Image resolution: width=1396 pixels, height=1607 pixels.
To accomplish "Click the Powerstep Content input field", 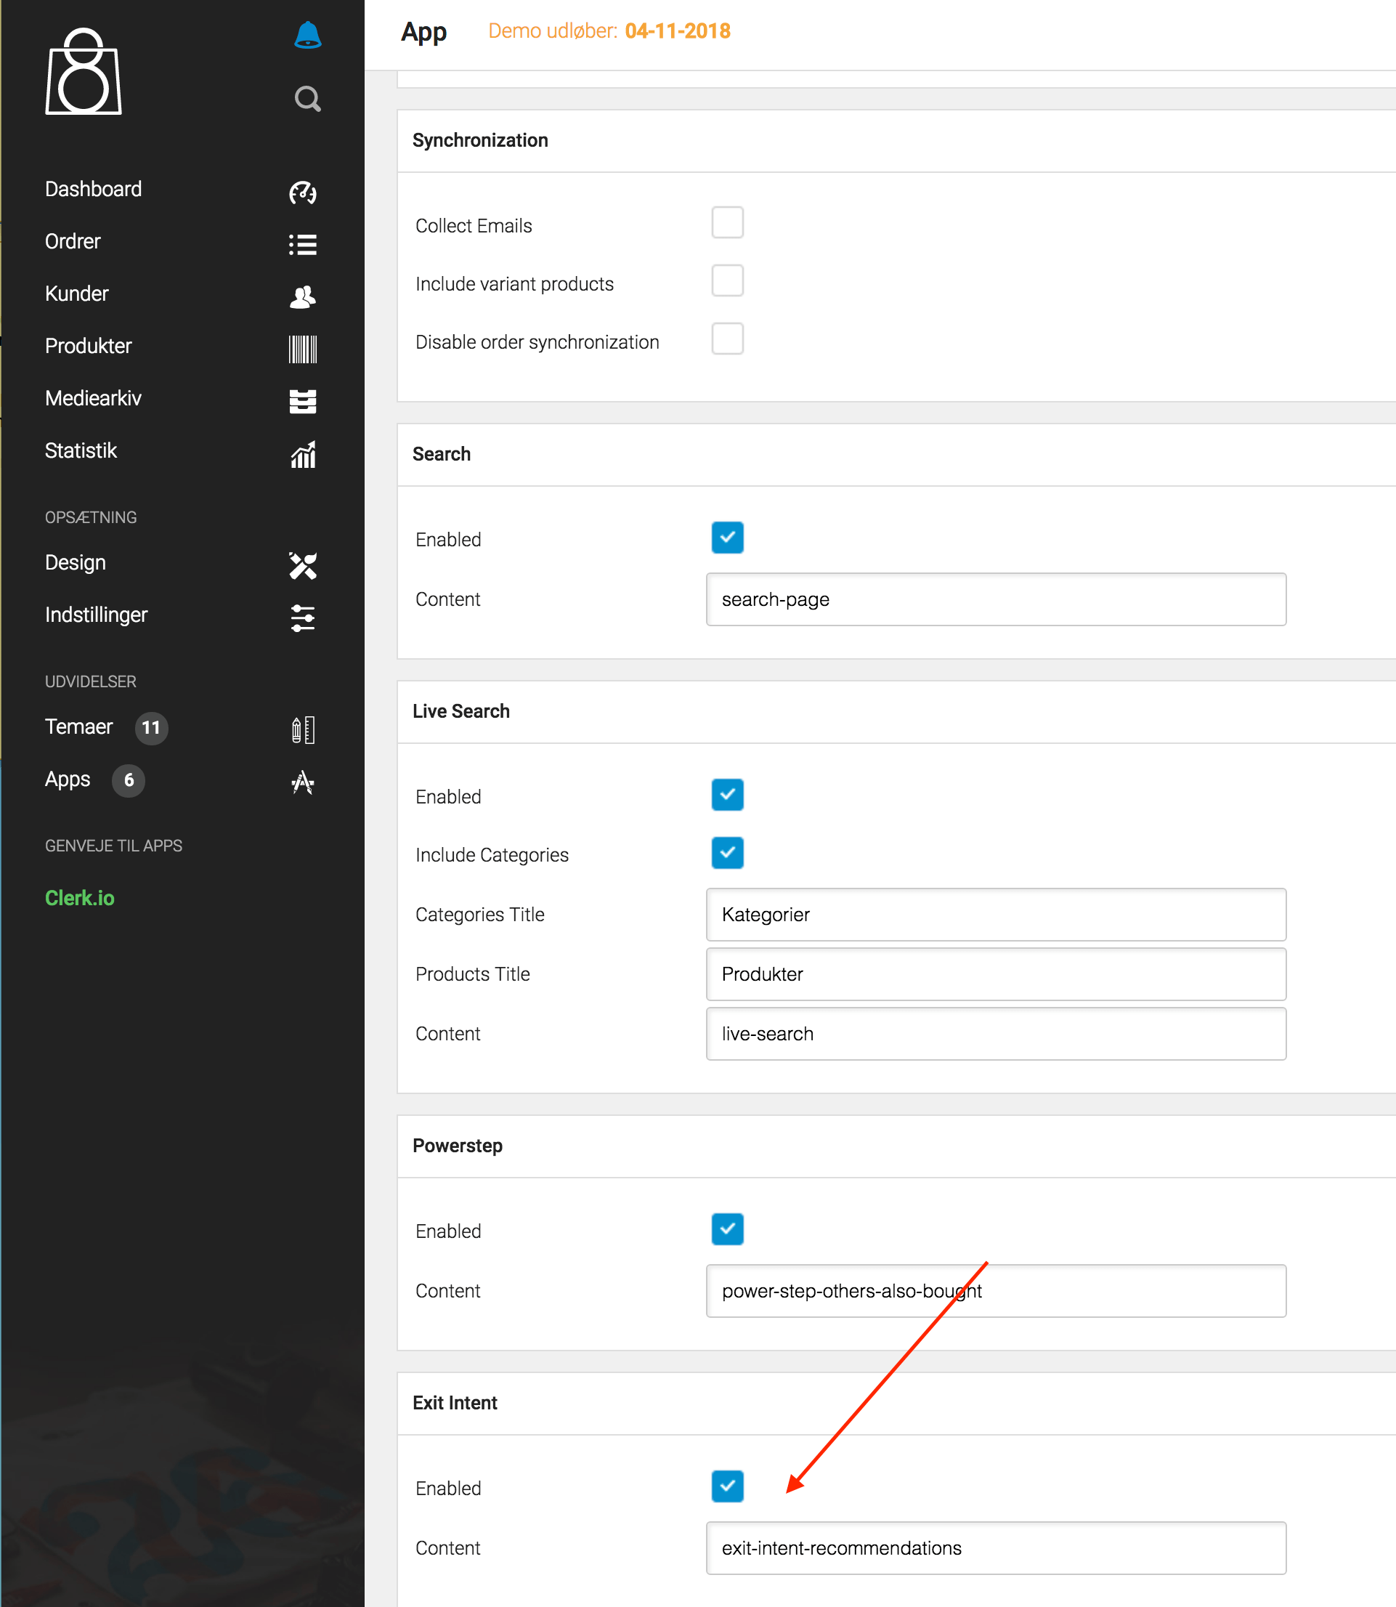I will [996, 1290].
